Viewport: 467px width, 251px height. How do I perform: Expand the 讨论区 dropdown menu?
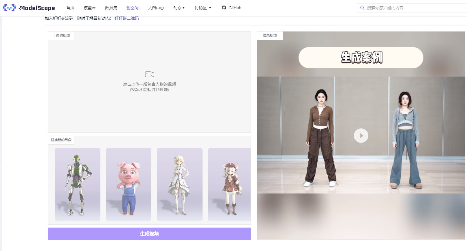tap(203, 8)
